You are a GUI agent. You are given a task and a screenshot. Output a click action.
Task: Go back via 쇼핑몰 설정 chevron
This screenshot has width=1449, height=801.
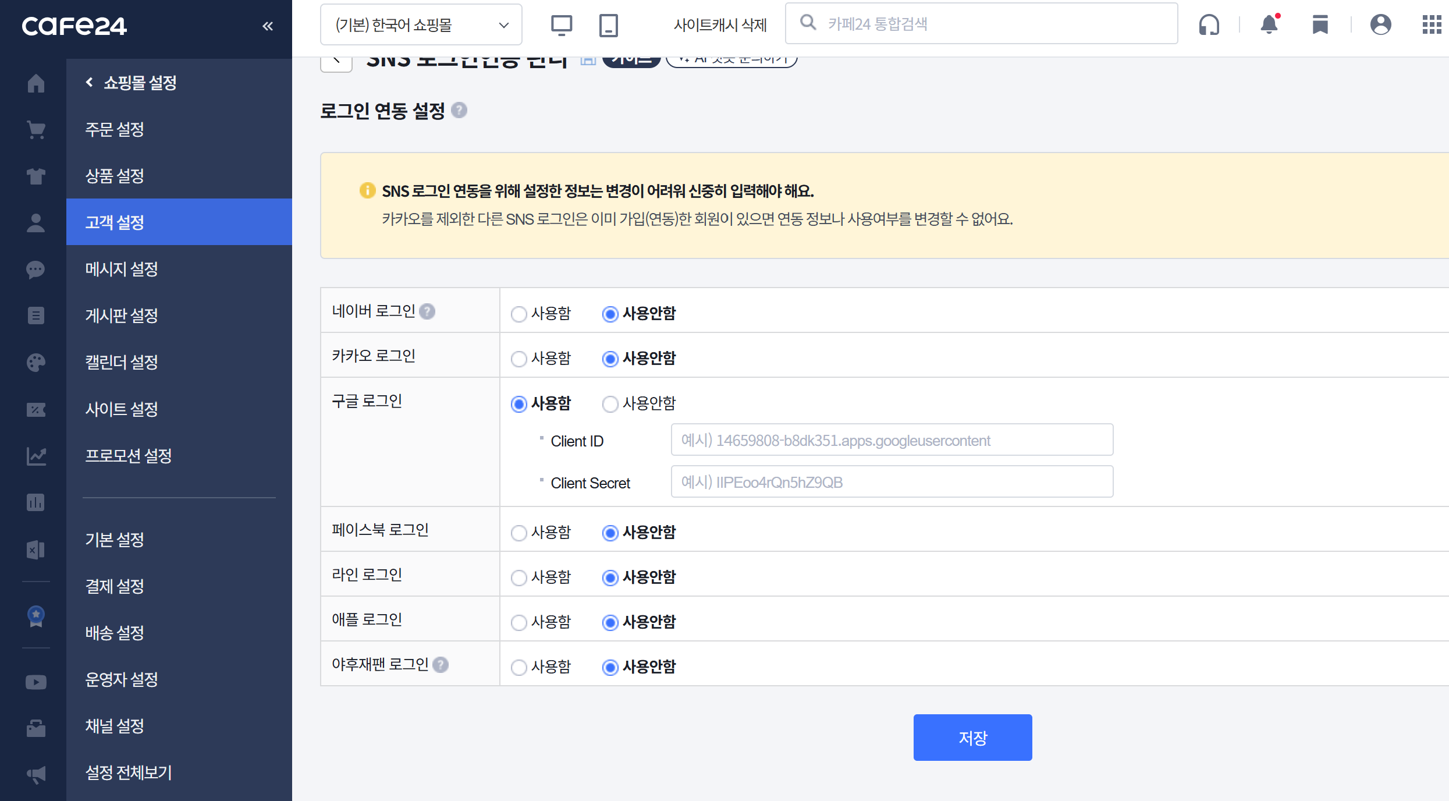(89, 83)
